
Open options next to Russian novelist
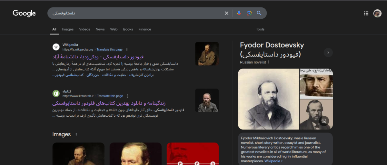click(x=268, y=62)
